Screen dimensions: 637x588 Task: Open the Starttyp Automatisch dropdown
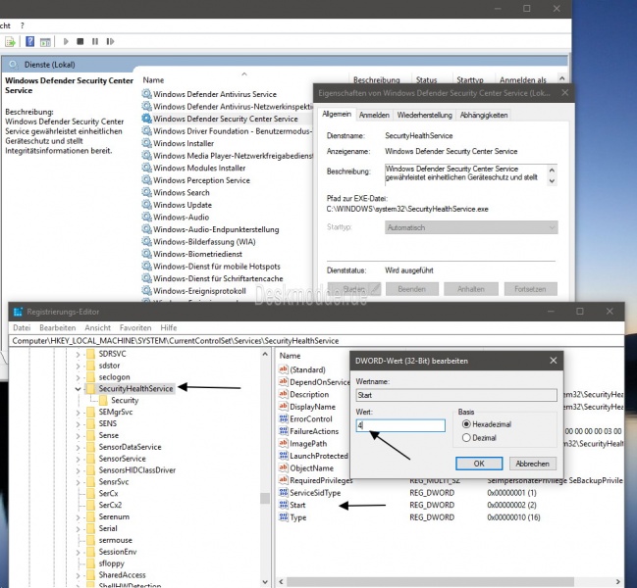click(x=471, y=227)
